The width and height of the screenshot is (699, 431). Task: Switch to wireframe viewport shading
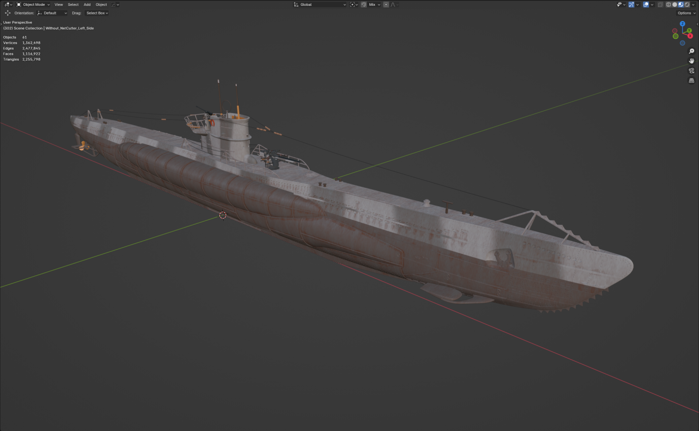(x=668, y=4)
